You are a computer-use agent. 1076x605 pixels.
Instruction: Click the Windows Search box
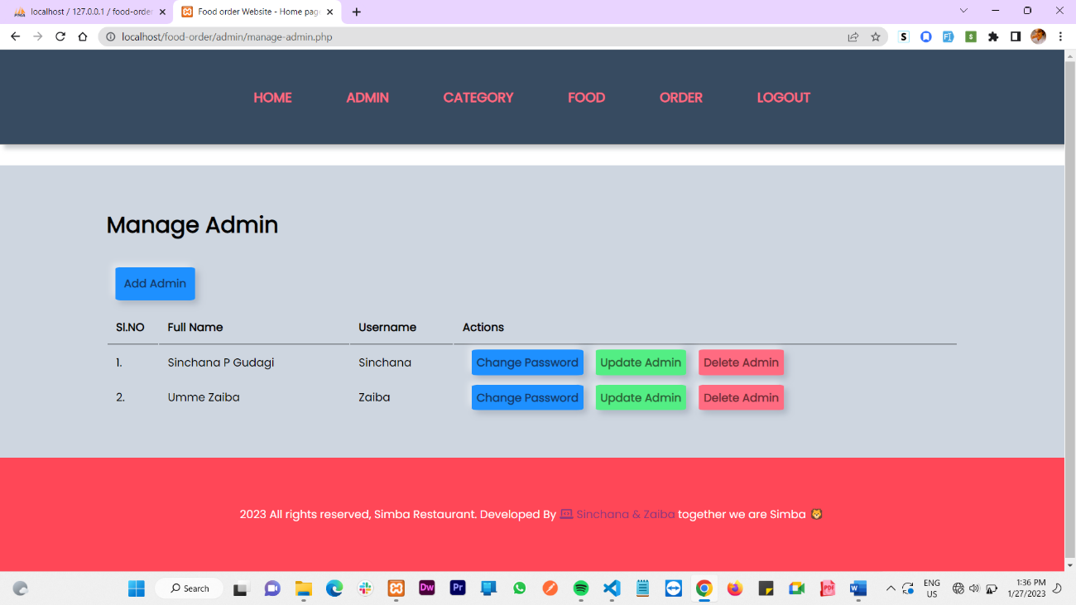coord(189,588)
